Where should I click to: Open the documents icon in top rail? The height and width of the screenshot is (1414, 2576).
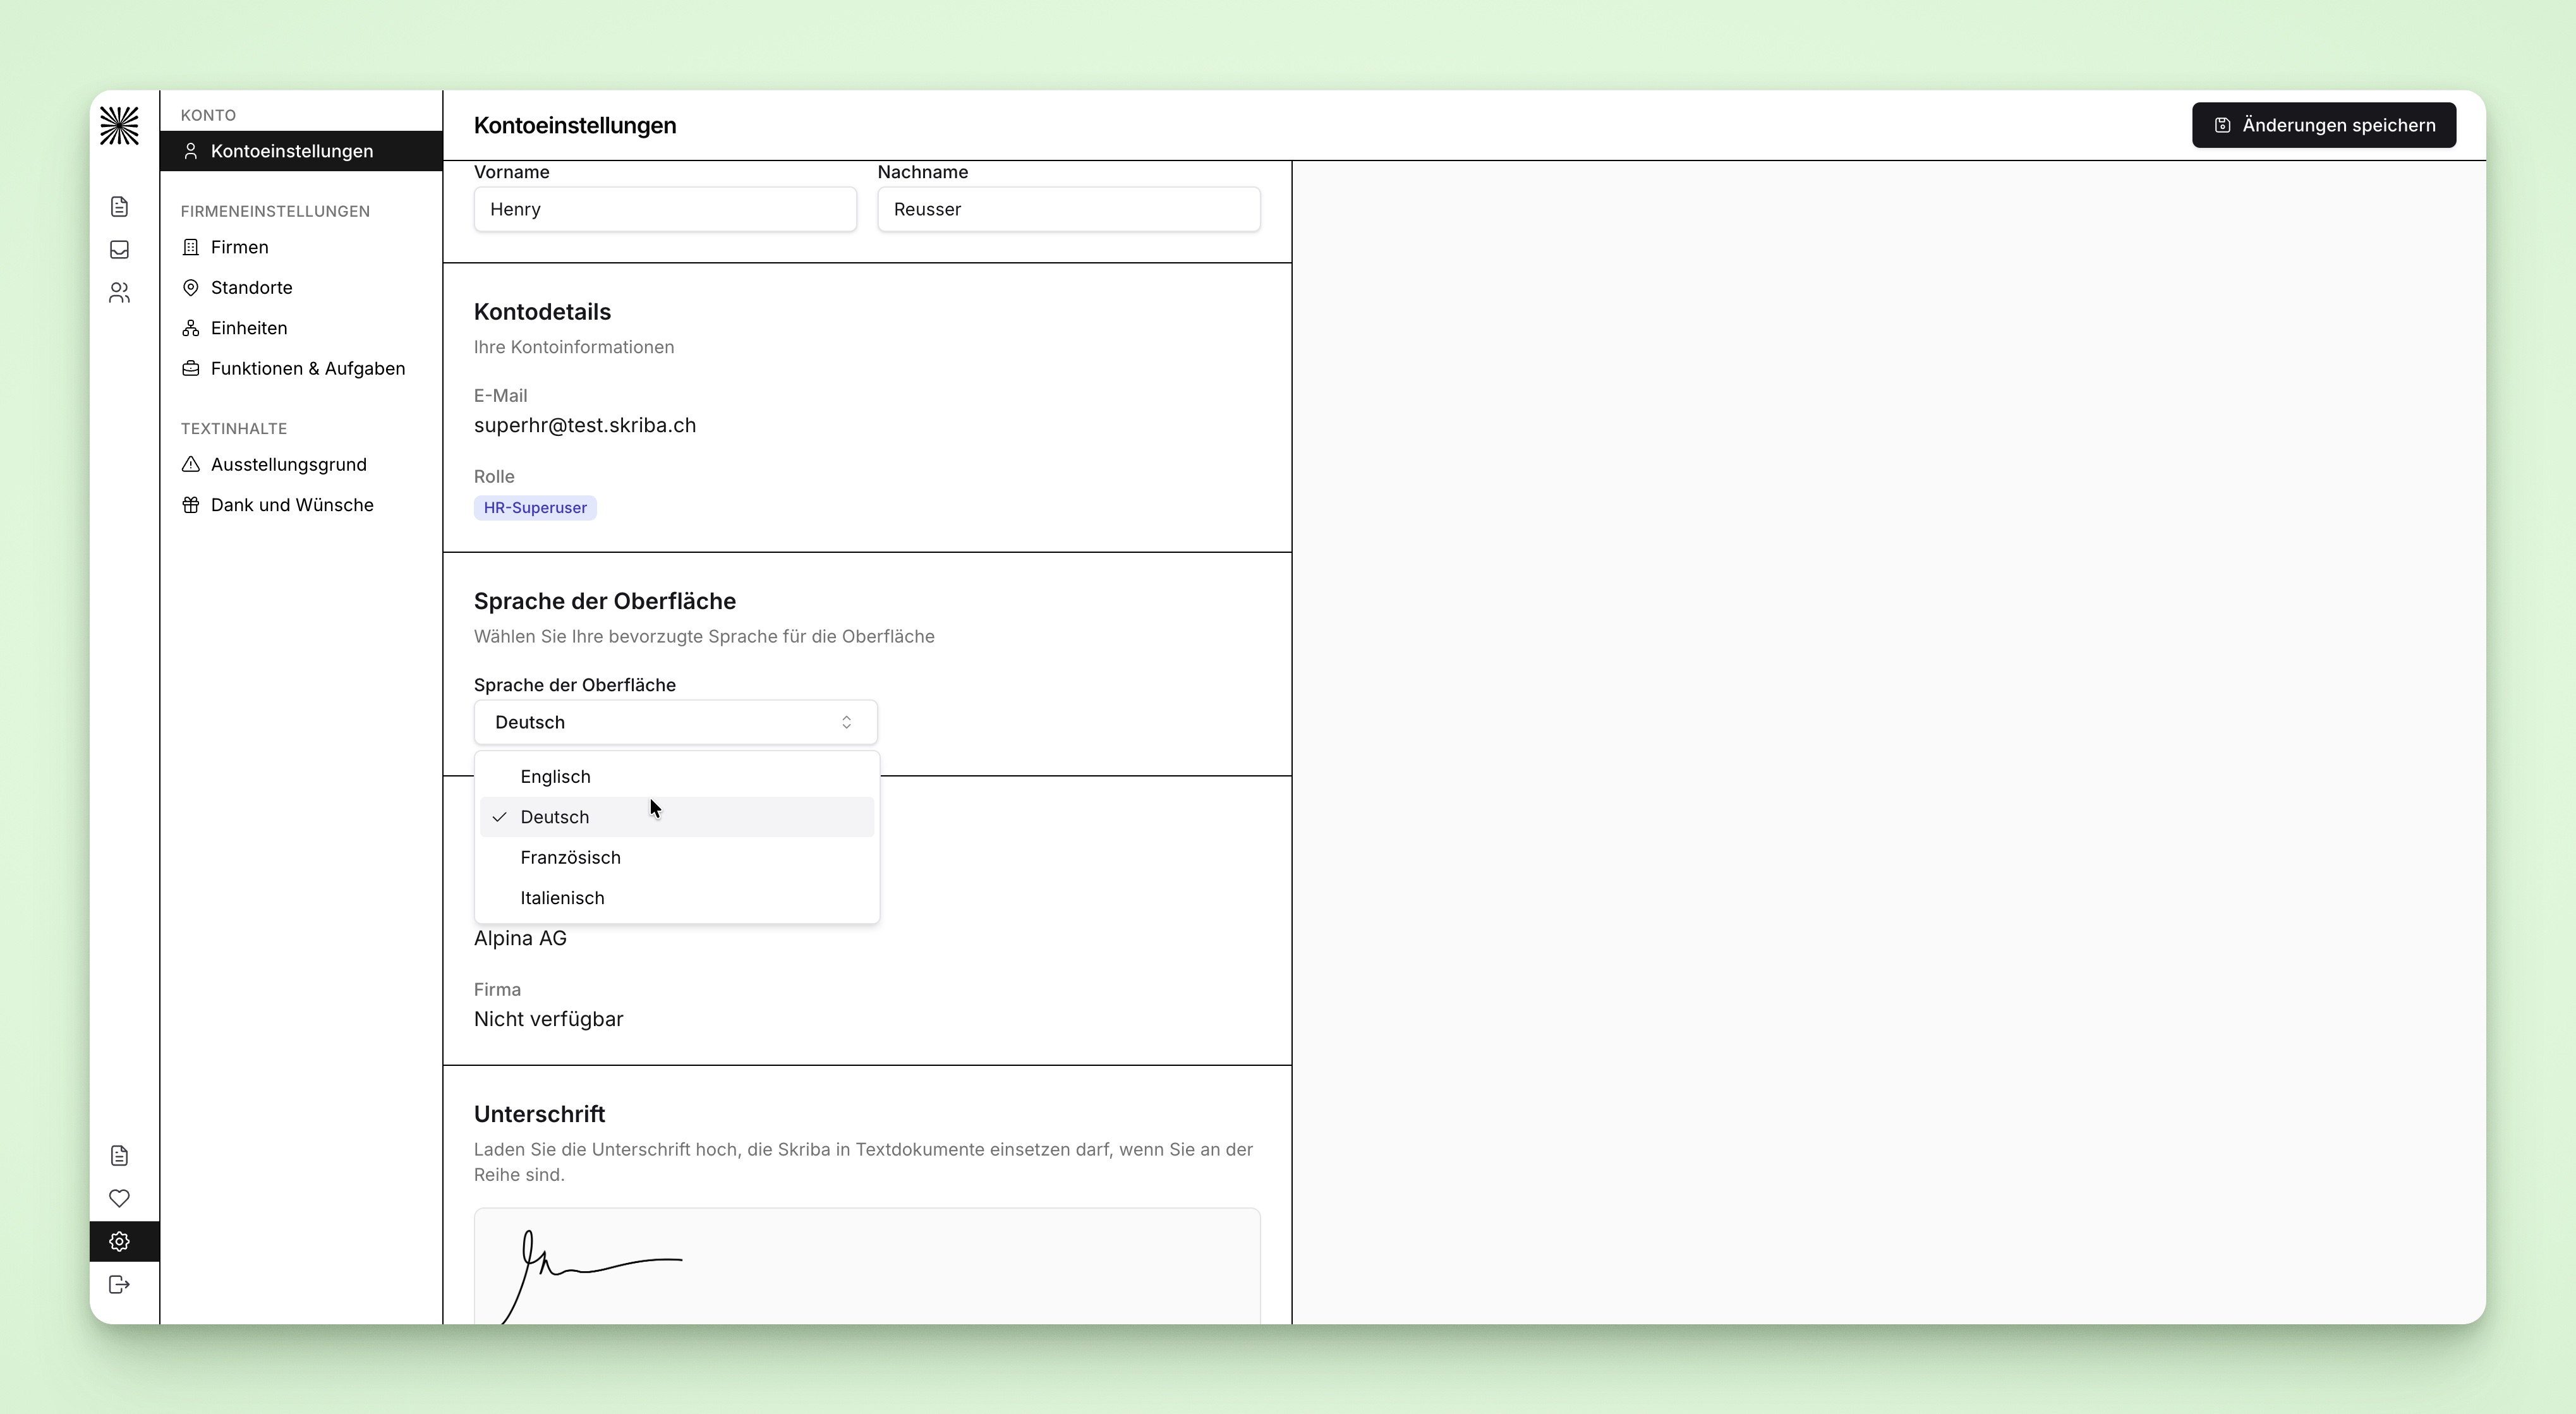(119, 207)
